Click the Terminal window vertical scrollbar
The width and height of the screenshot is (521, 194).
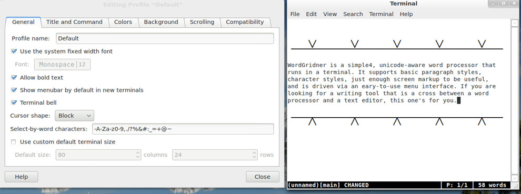coord(514,100)
